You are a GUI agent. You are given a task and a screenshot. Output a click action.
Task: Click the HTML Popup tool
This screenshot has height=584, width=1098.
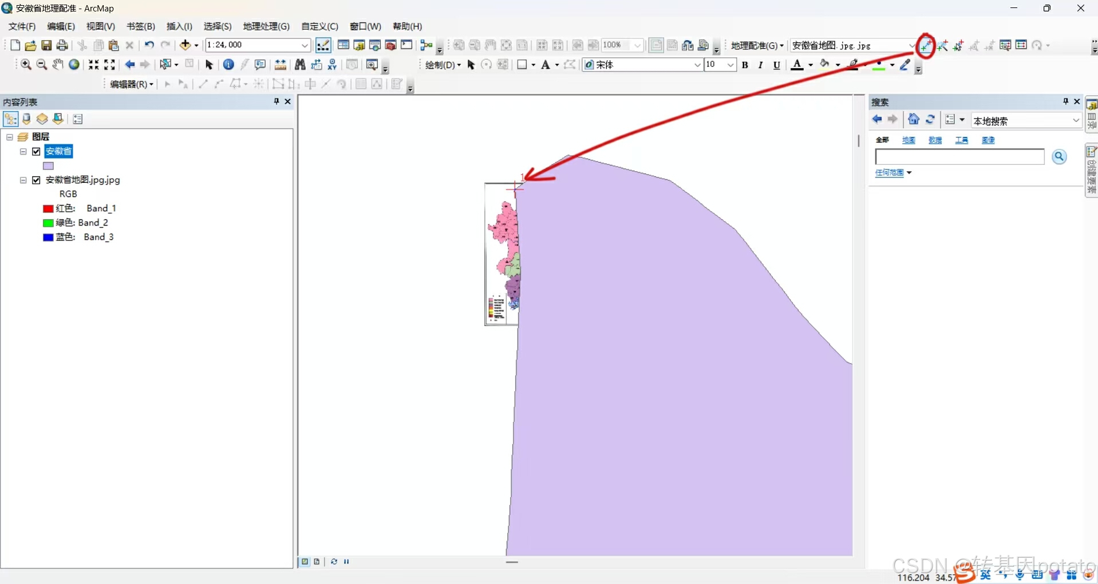click(260, 65)
